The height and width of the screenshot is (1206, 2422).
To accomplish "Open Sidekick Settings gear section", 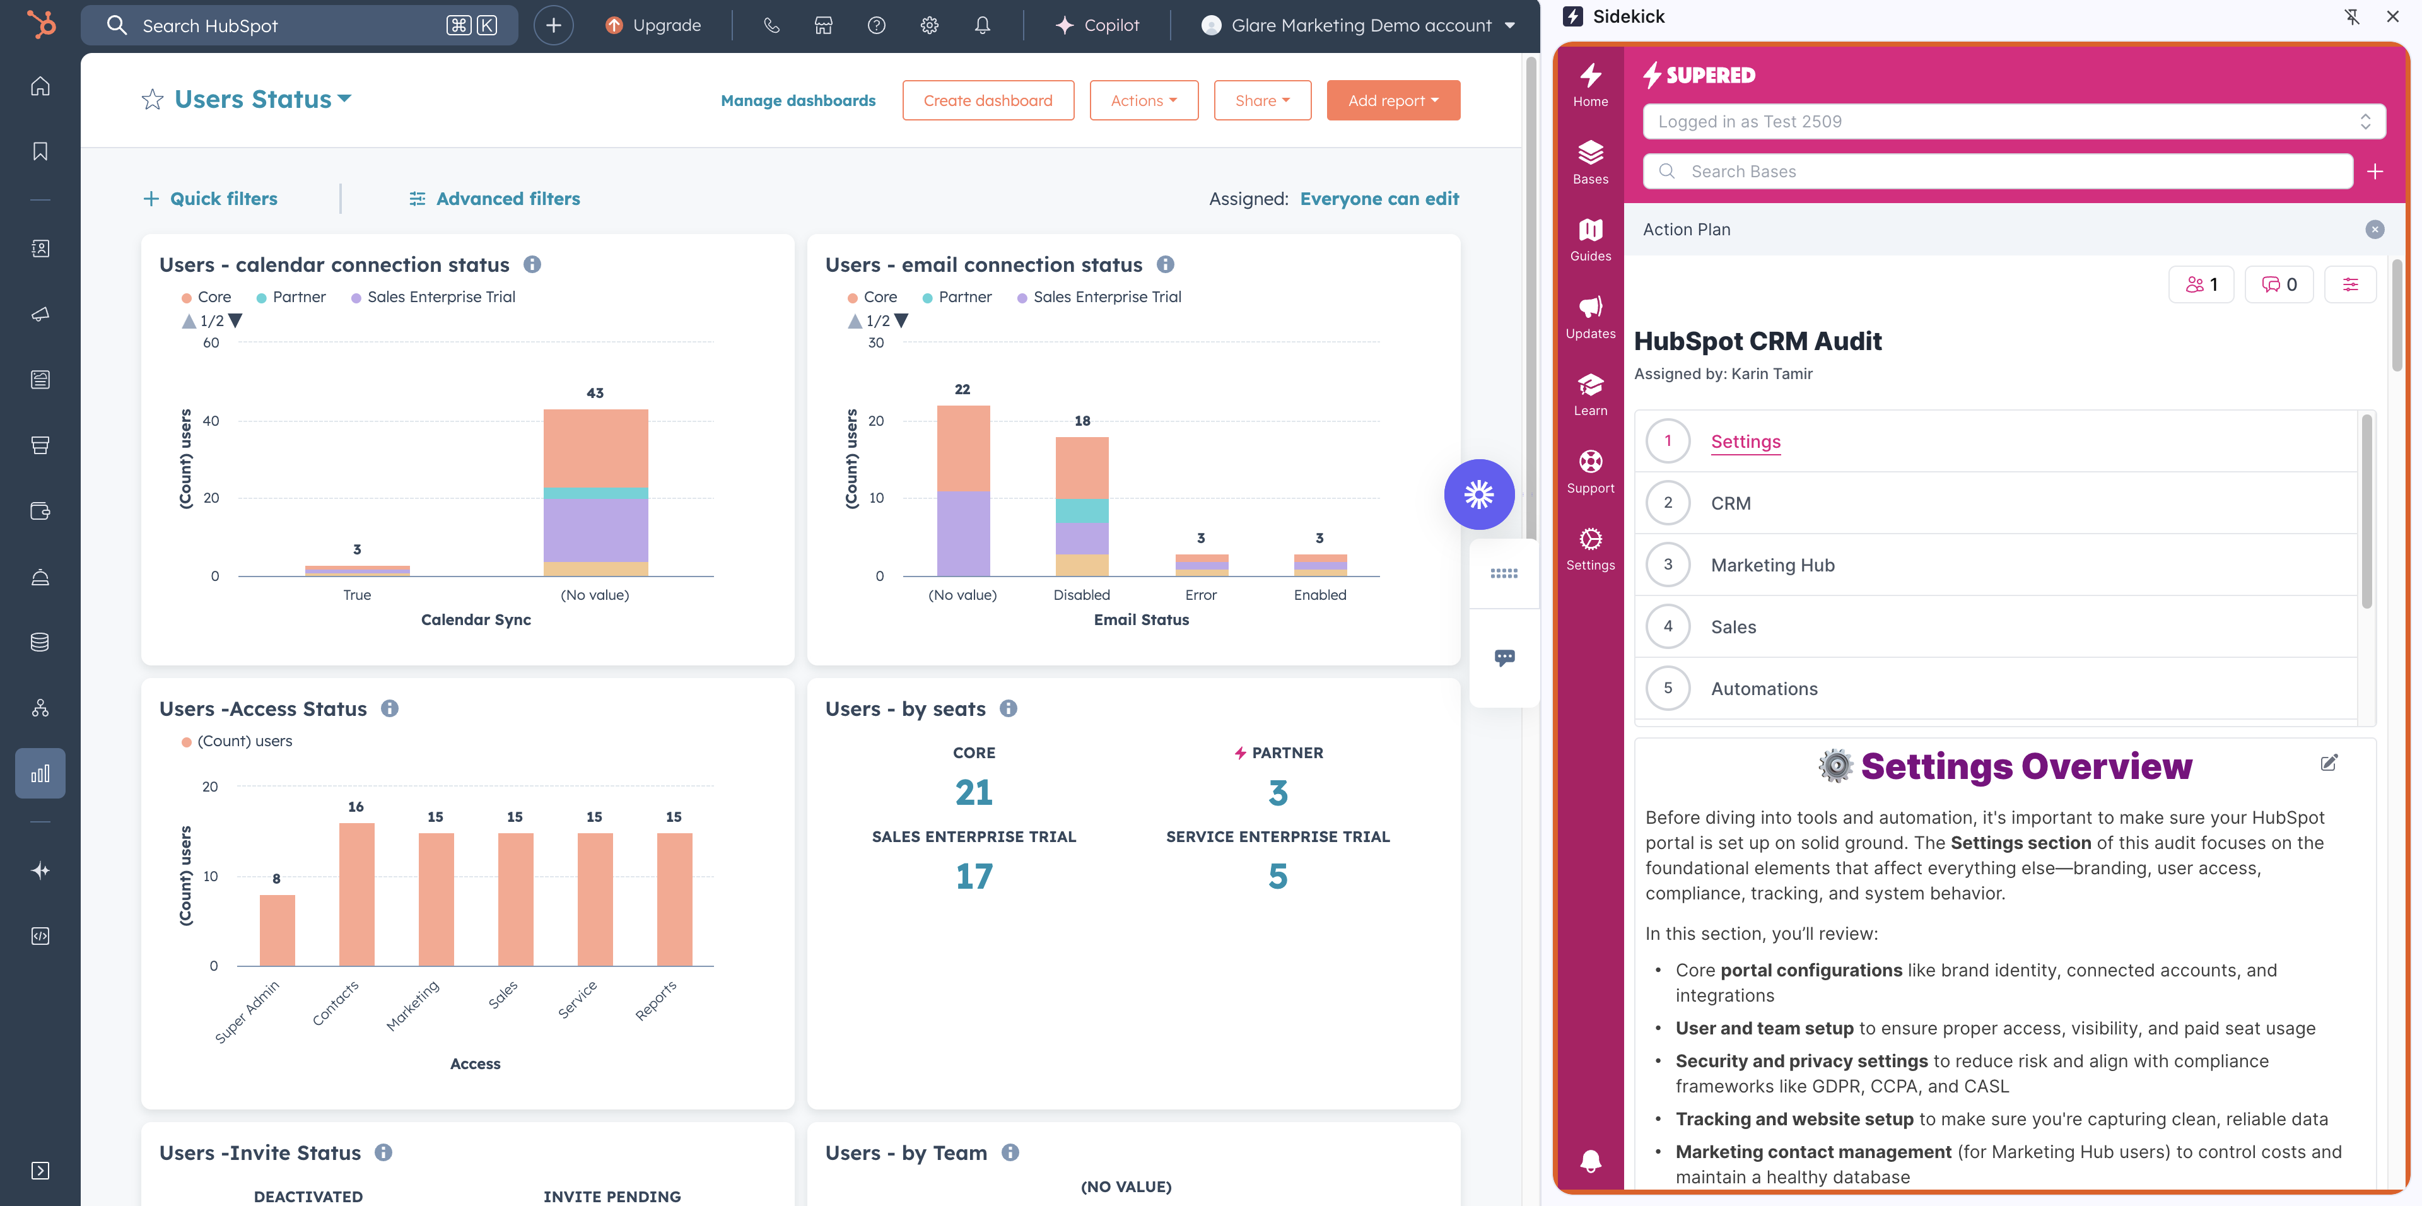I will coord(1590,548).
